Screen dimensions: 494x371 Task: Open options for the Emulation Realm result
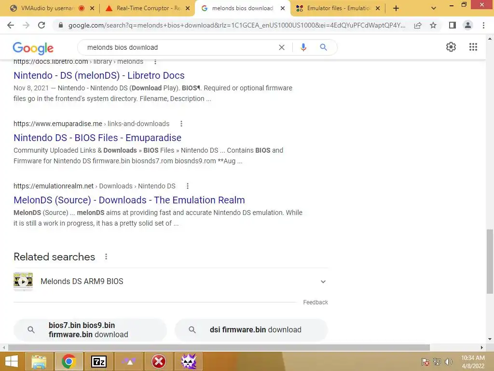(188, 186)
